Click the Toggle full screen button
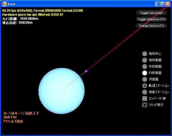Image resolution: width=172 pixels, height=136 pixels. point(151,13)
